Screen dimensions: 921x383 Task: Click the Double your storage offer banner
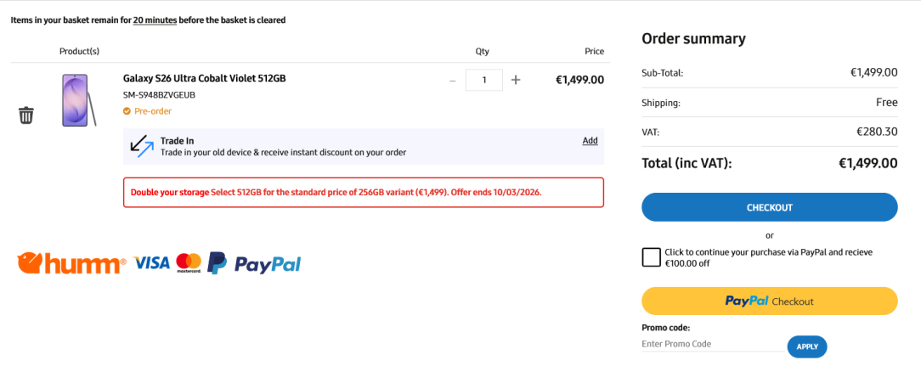click(x=363, y=192)
